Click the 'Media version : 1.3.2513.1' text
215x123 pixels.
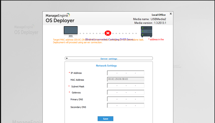[150, 23]
